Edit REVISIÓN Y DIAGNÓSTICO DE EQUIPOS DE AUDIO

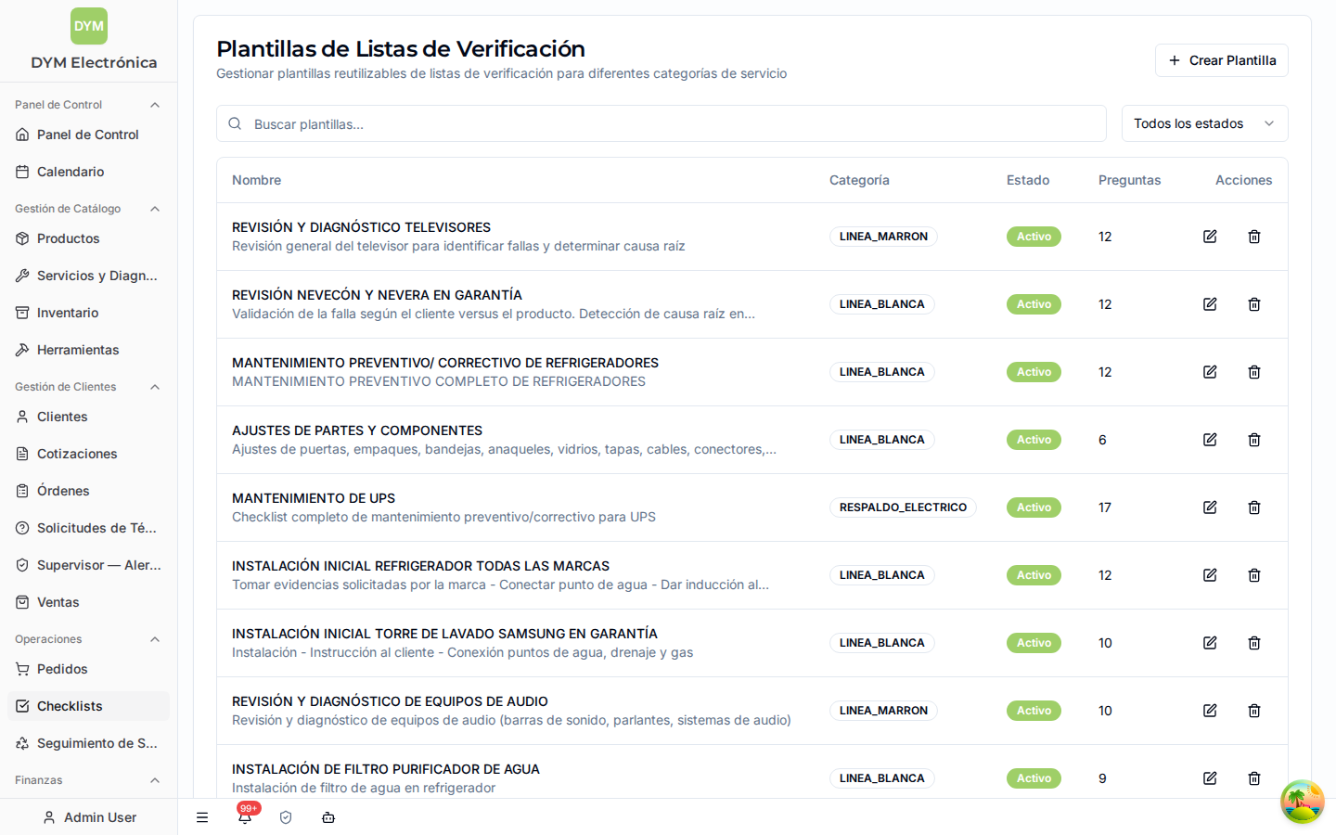pyautogui.click(x=1210, y=711)
